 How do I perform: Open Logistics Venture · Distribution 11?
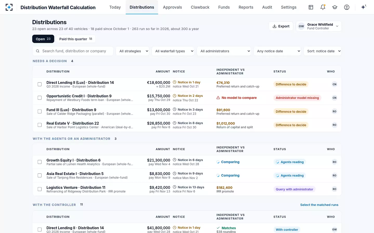[76, 187]
